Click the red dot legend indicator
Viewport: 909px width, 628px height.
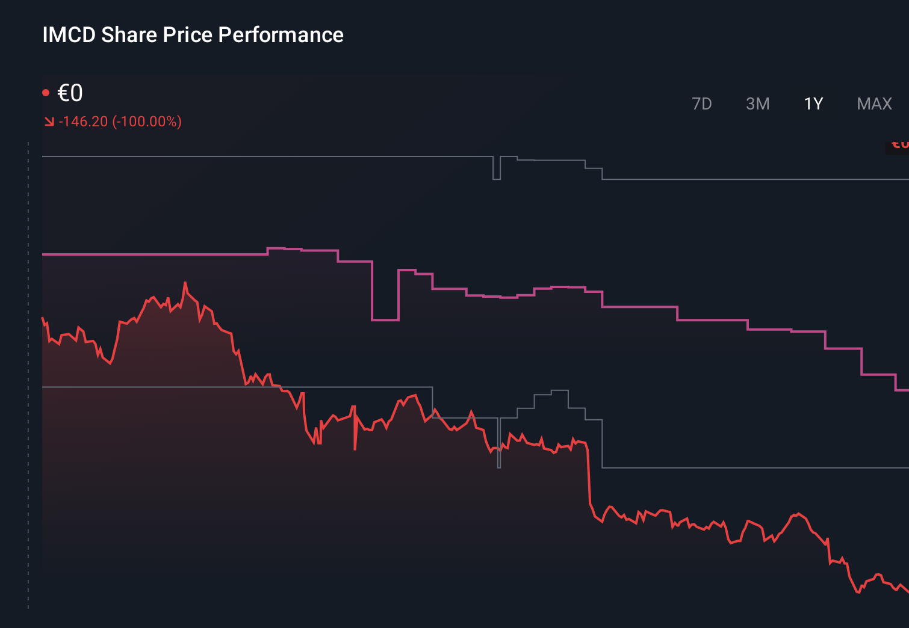tap(46, 91)
